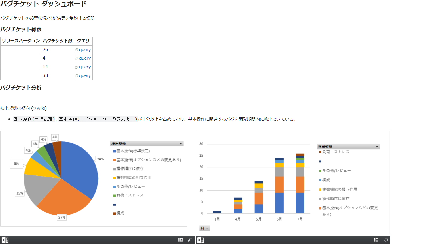Click the 8% data label callout
The width and height of the screenshot is (426, 246).
click(16, 164)
